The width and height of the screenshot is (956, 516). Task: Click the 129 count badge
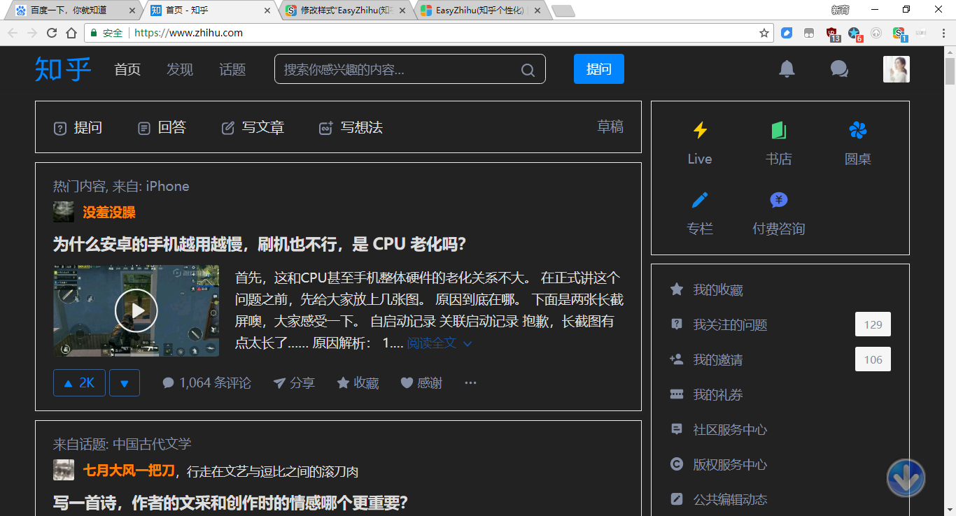click(x=873, y=324)
